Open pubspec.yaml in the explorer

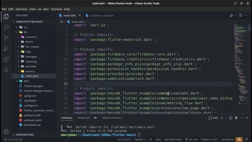click(x=33, y=120)
